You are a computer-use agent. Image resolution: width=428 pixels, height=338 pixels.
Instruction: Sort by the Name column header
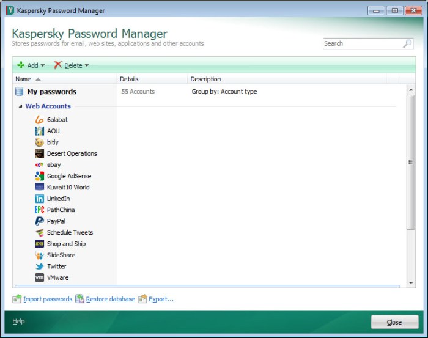(23, 79)
